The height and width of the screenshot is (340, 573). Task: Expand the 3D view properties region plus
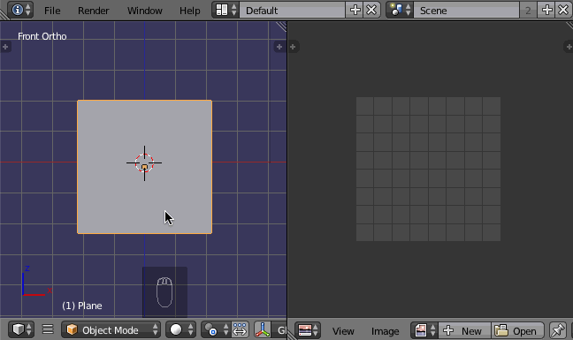click(279, 47)
